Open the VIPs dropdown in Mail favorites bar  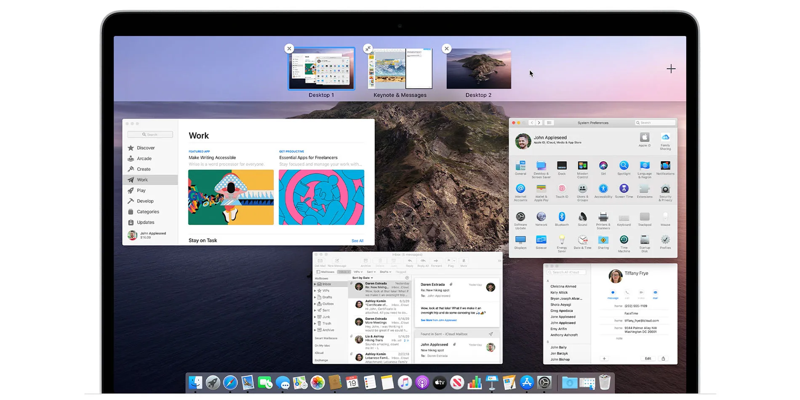(358, 272)
